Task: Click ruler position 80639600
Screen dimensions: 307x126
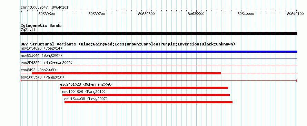Action: [47, 14]
